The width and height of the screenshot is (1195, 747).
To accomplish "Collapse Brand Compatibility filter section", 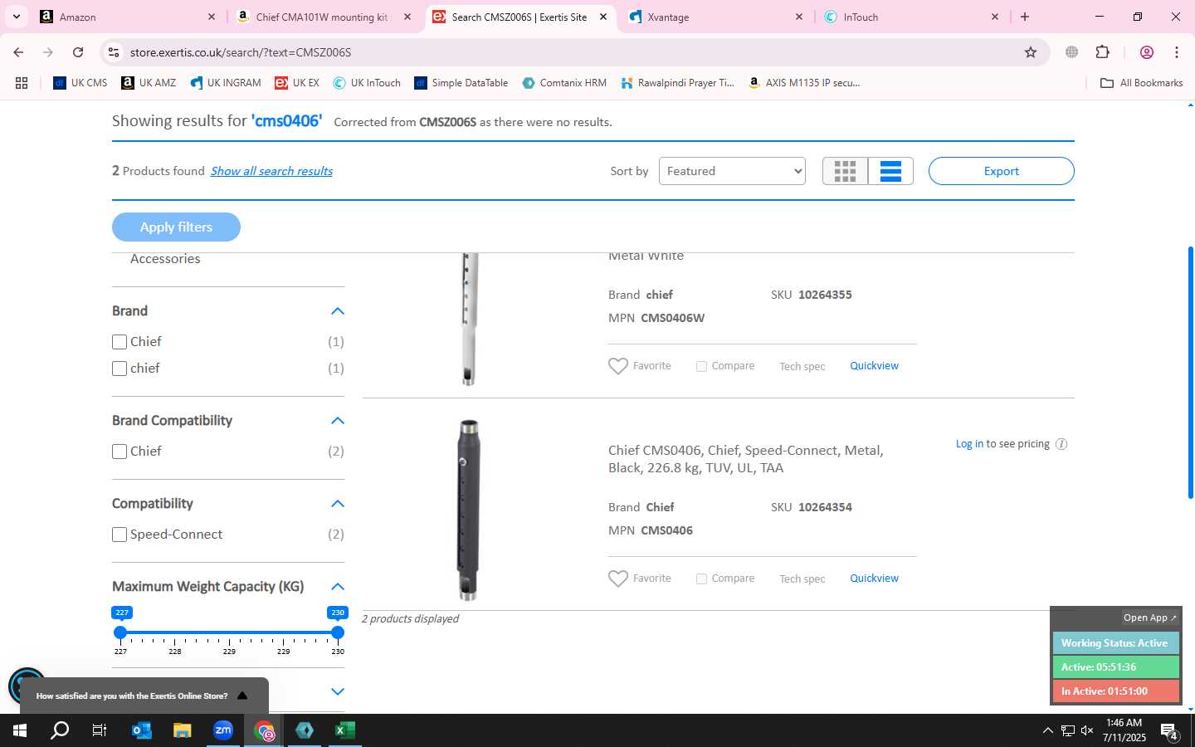I will coord(337,421).
